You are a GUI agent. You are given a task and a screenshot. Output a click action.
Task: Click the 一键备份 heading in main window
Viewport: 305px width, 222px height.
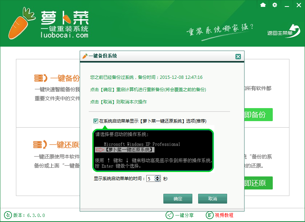[x=65, y=78]
